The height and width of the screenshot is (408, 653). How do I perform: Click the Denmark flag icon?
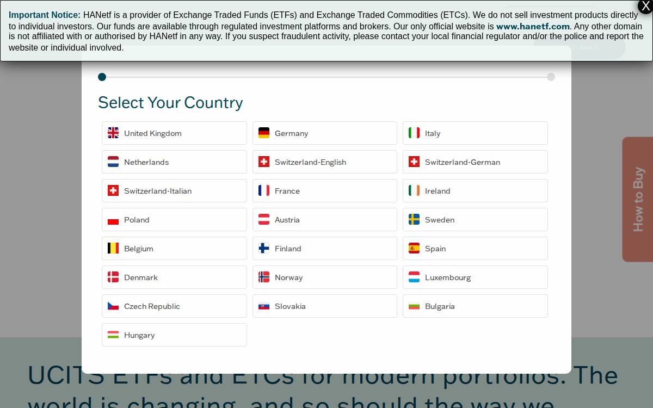(113, 277)
